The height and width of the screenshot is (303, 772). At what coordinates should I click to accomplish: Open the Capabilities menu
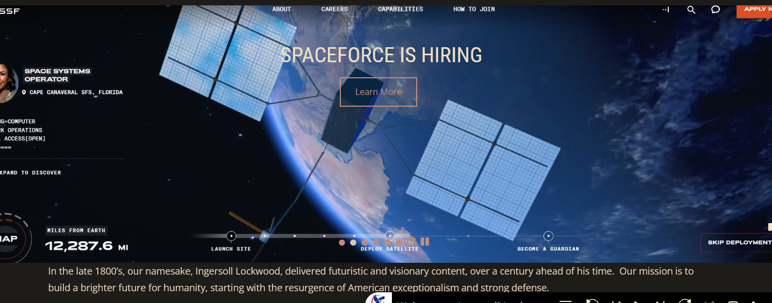point(401,9)
